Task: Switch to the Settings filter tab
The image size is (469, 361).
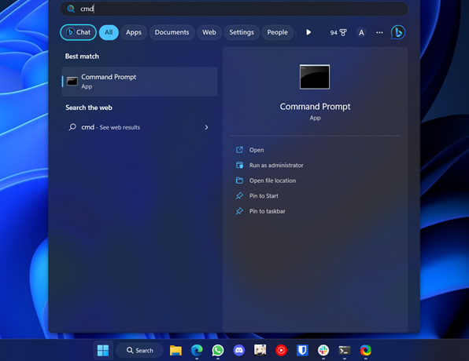Action: (x=242, y=32)
